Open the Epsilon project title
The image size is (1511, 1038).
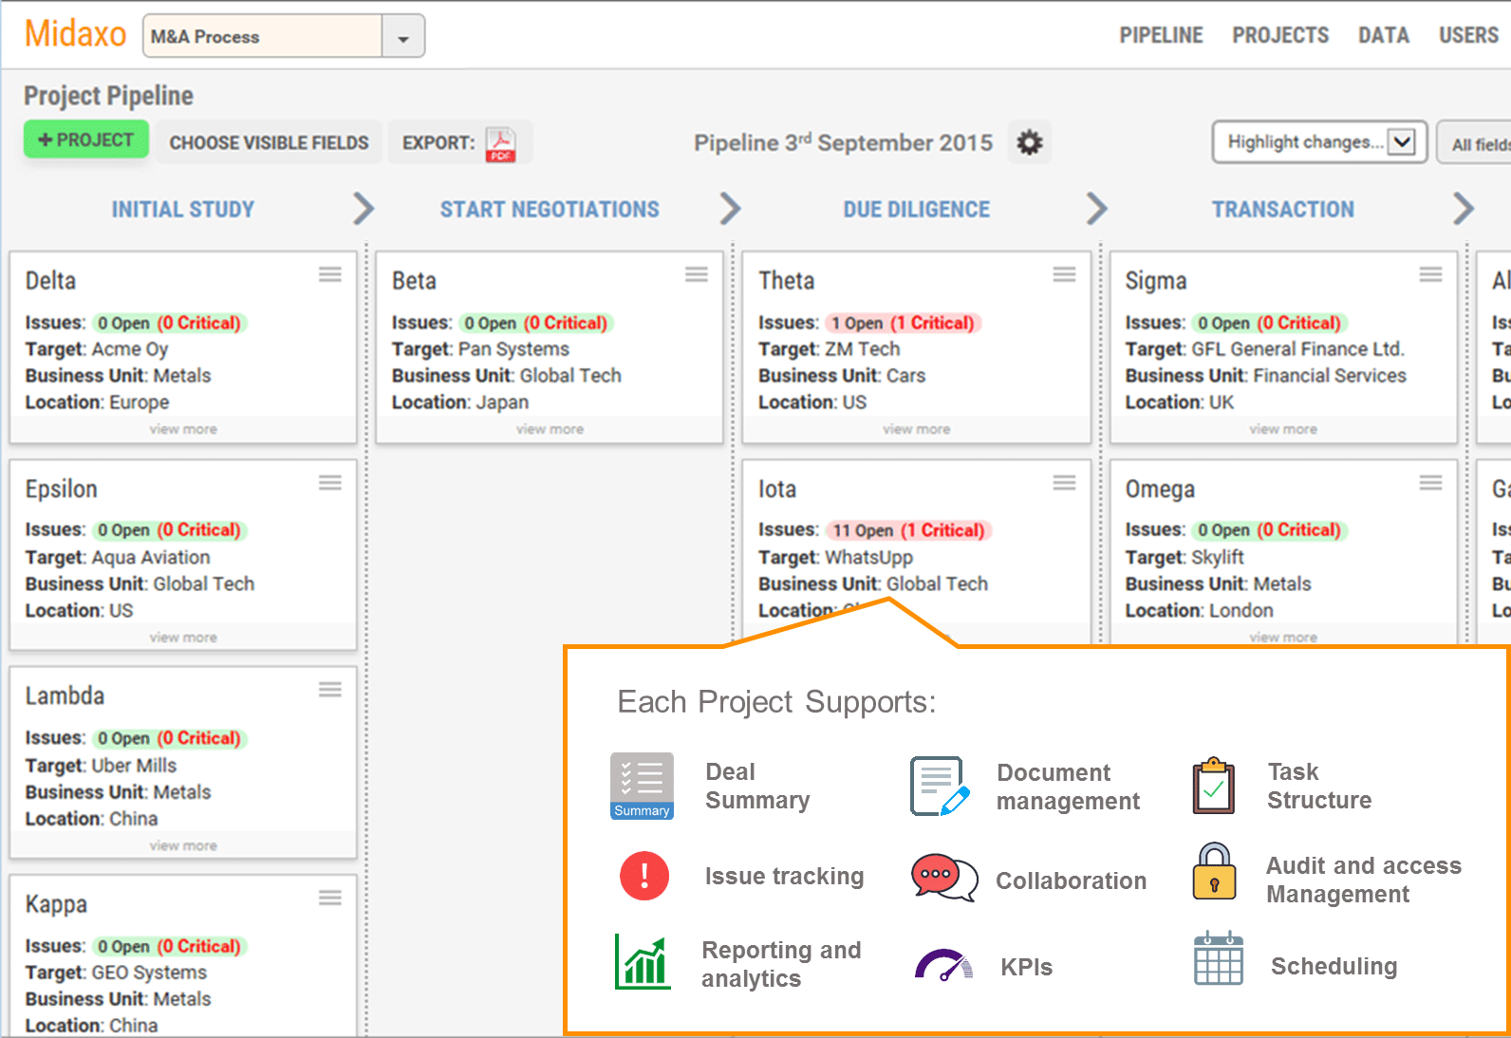coord(61,490)
